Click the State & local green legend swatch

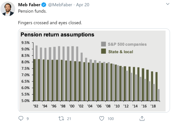pos(104,51)
